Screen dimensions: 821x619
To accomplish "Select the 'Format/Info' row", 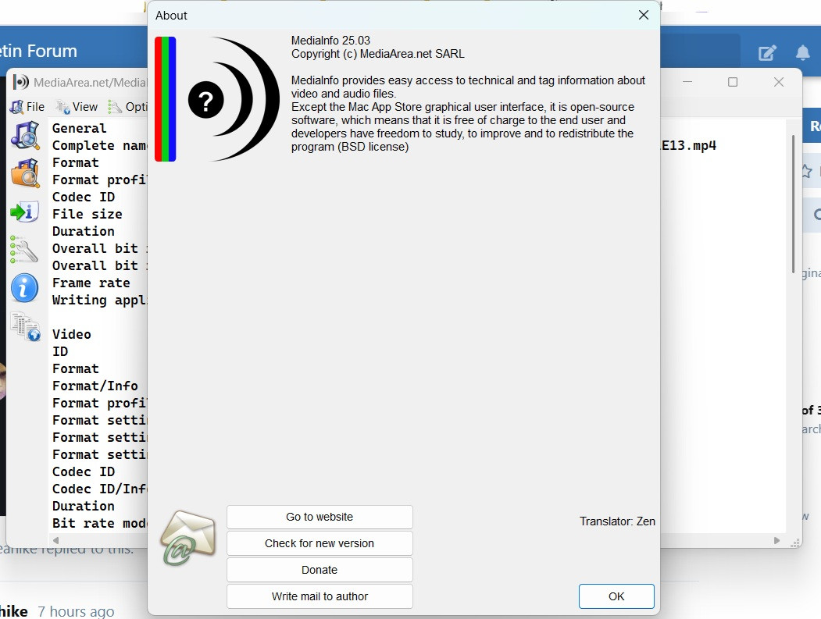I will pos(95,386).
